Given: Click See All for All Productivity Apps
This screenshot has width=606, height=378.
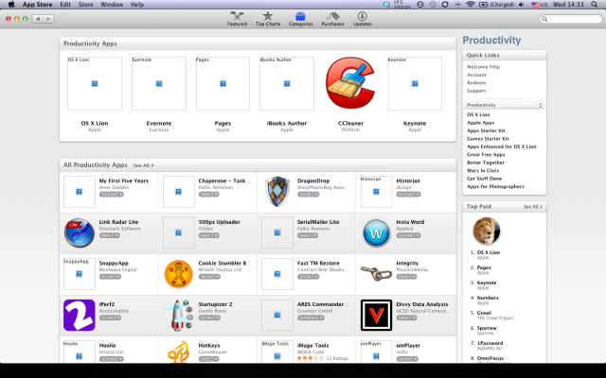Looking at the screenshot, I should (143, 165).
